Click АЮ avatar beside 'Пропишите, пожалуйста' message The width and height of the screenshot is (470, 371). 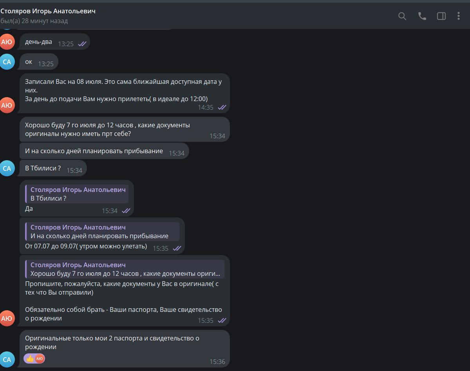pos(7,318)
